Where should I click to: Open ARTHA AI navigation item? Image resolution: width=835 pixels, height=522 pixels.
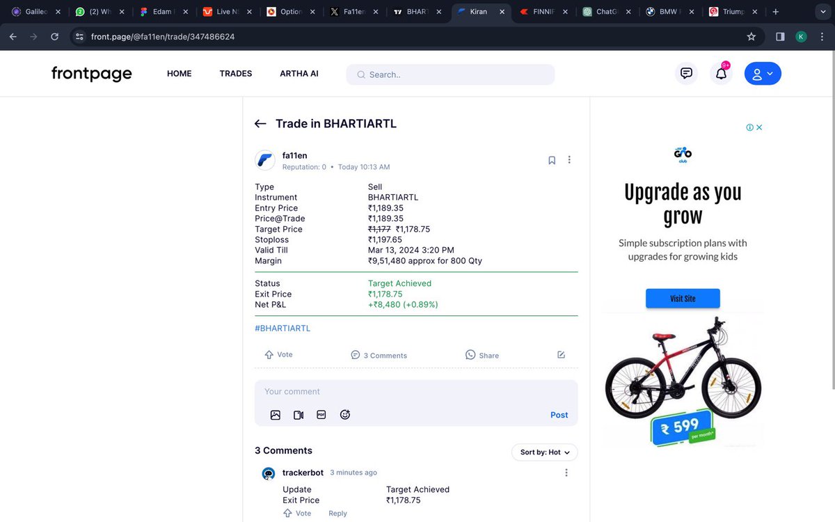coord(299,74)
